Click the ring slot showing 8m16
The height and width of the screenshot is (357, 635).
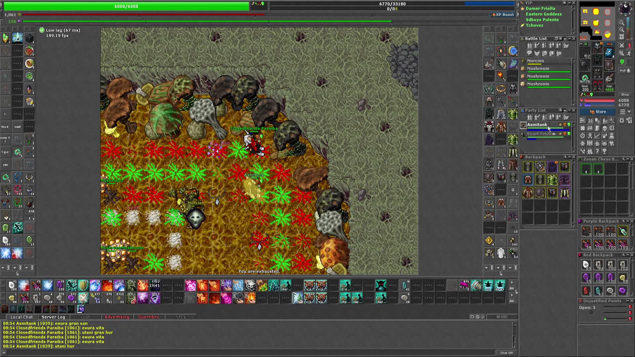click(x=585, y=78)
